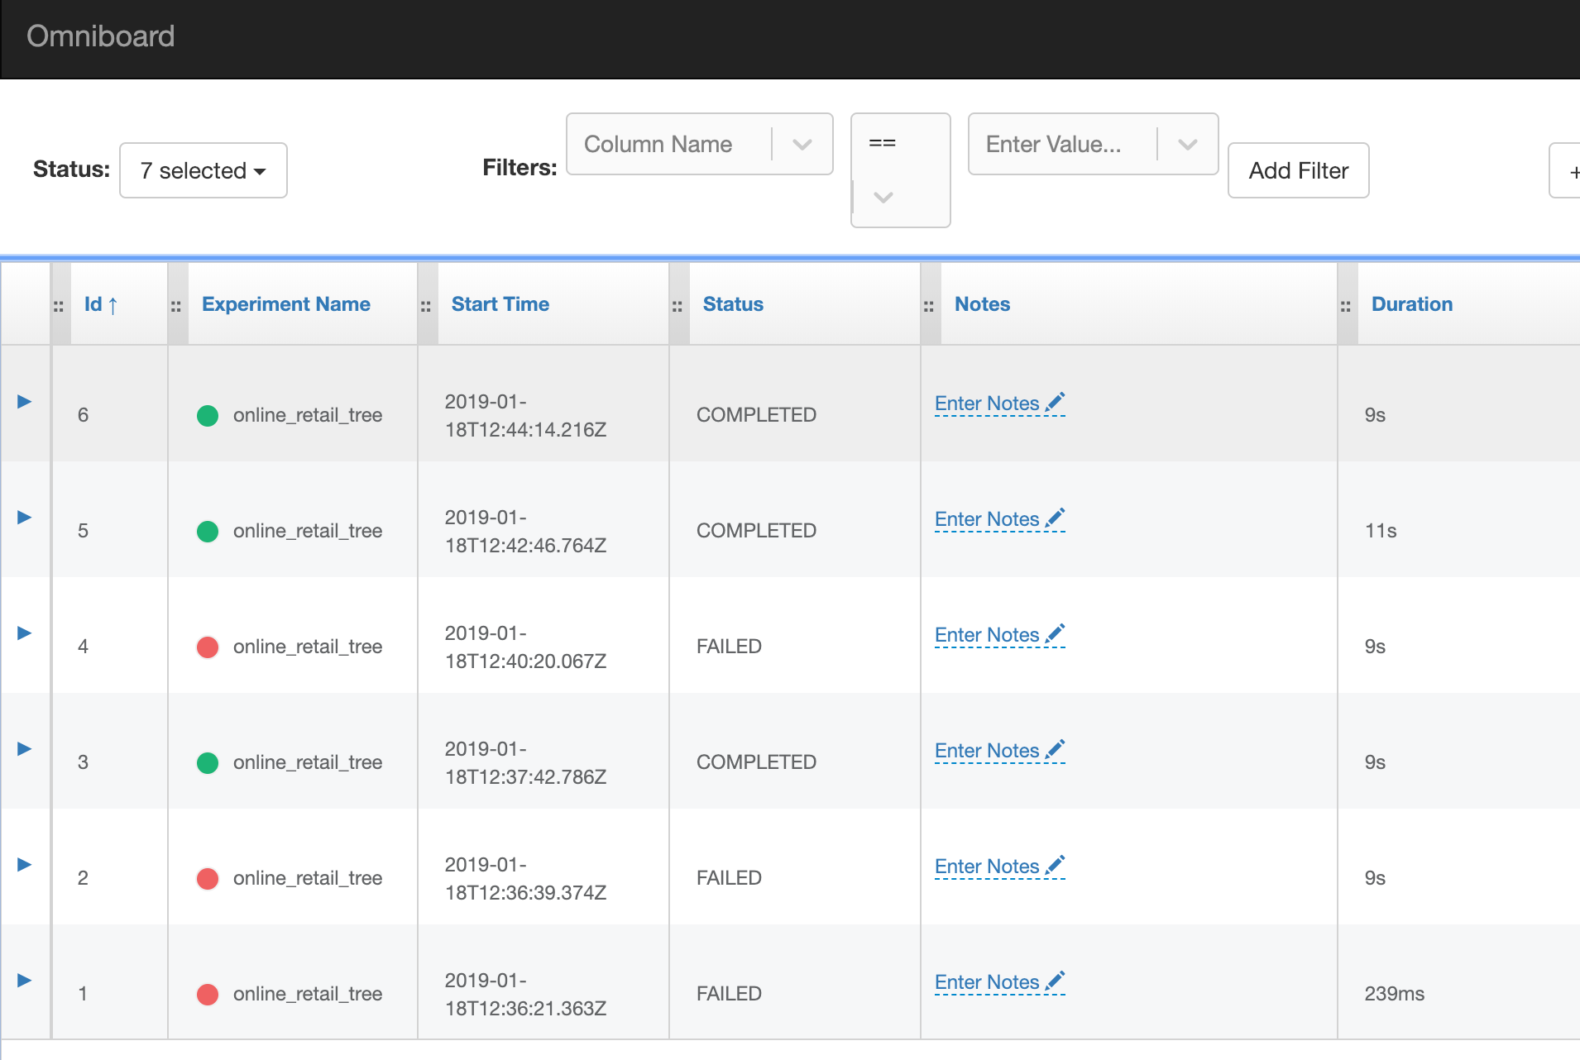Image resolution: width=1580 pixels, height=1060 pixels.
Task: Open the Column Name filter dropdown
Action: pyautogui.click(x=699, y=144)
